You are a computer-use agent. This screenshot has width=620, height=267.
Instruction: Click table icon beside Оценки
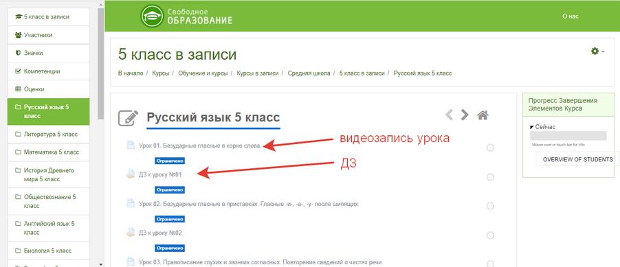pyautogui.click(x=17, y=89)
